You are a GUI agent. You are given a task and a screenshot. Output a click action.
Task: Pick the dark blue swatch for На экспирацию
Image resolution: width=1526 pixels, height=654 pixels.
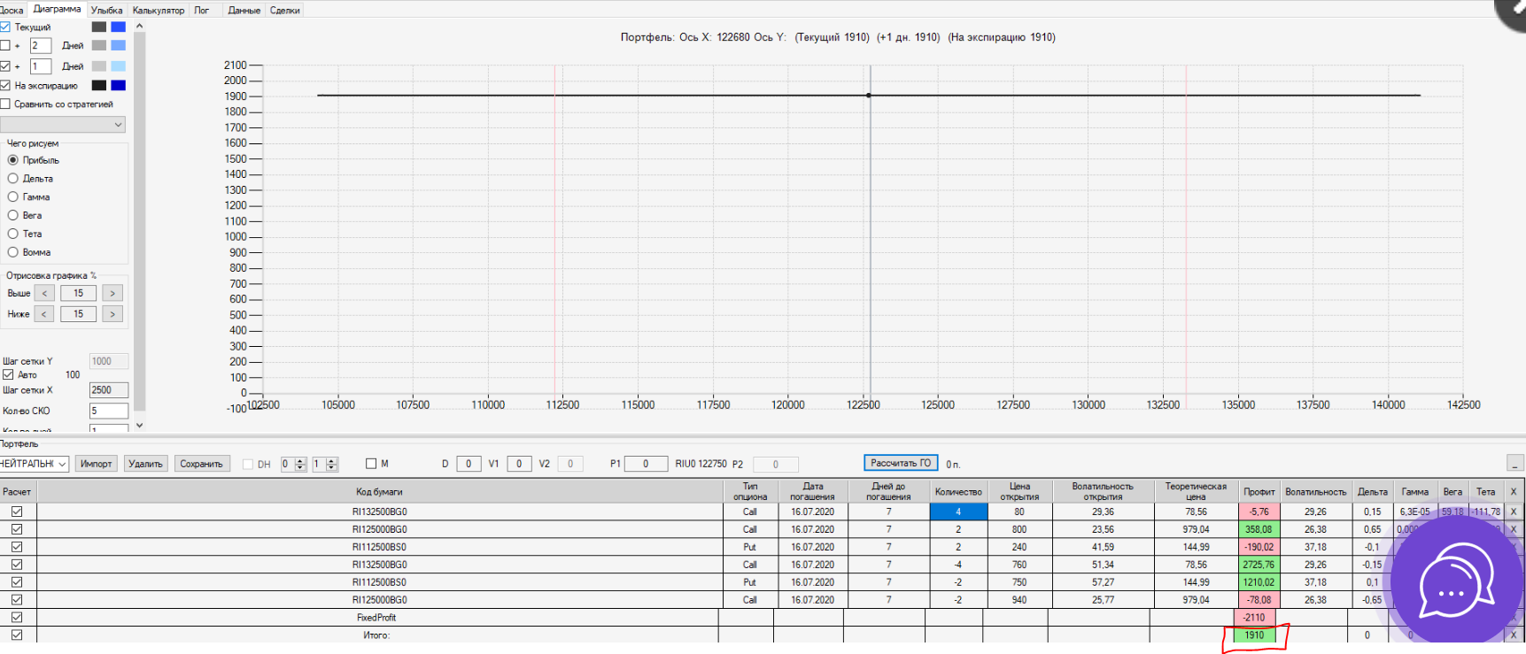(118, 86)
